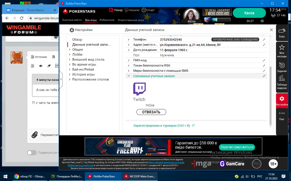
Task: Switch to the Избранные tab
Action: pos(107,20)
